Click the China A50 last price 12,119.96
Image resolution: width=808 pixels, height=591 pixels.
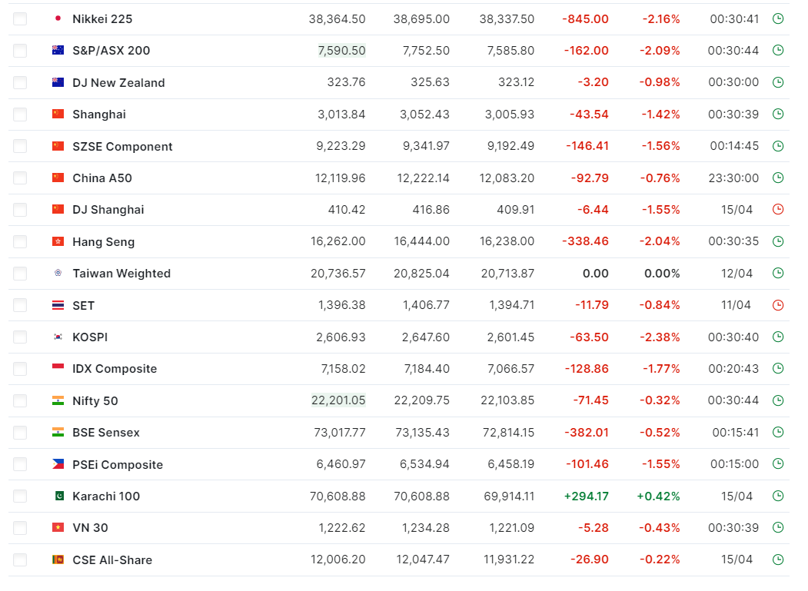pos(340,178)
